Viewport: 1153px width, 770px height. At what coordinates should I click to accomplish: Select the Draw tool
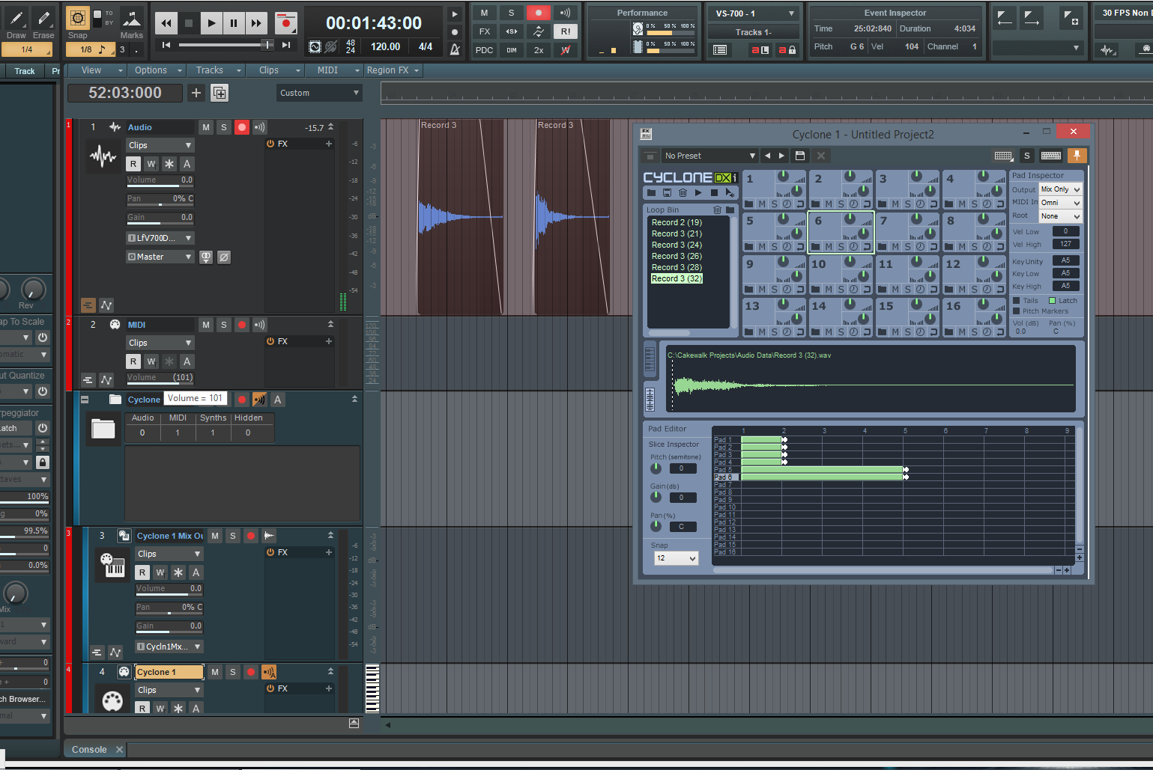pyautogui.click(x=16, y=23)
